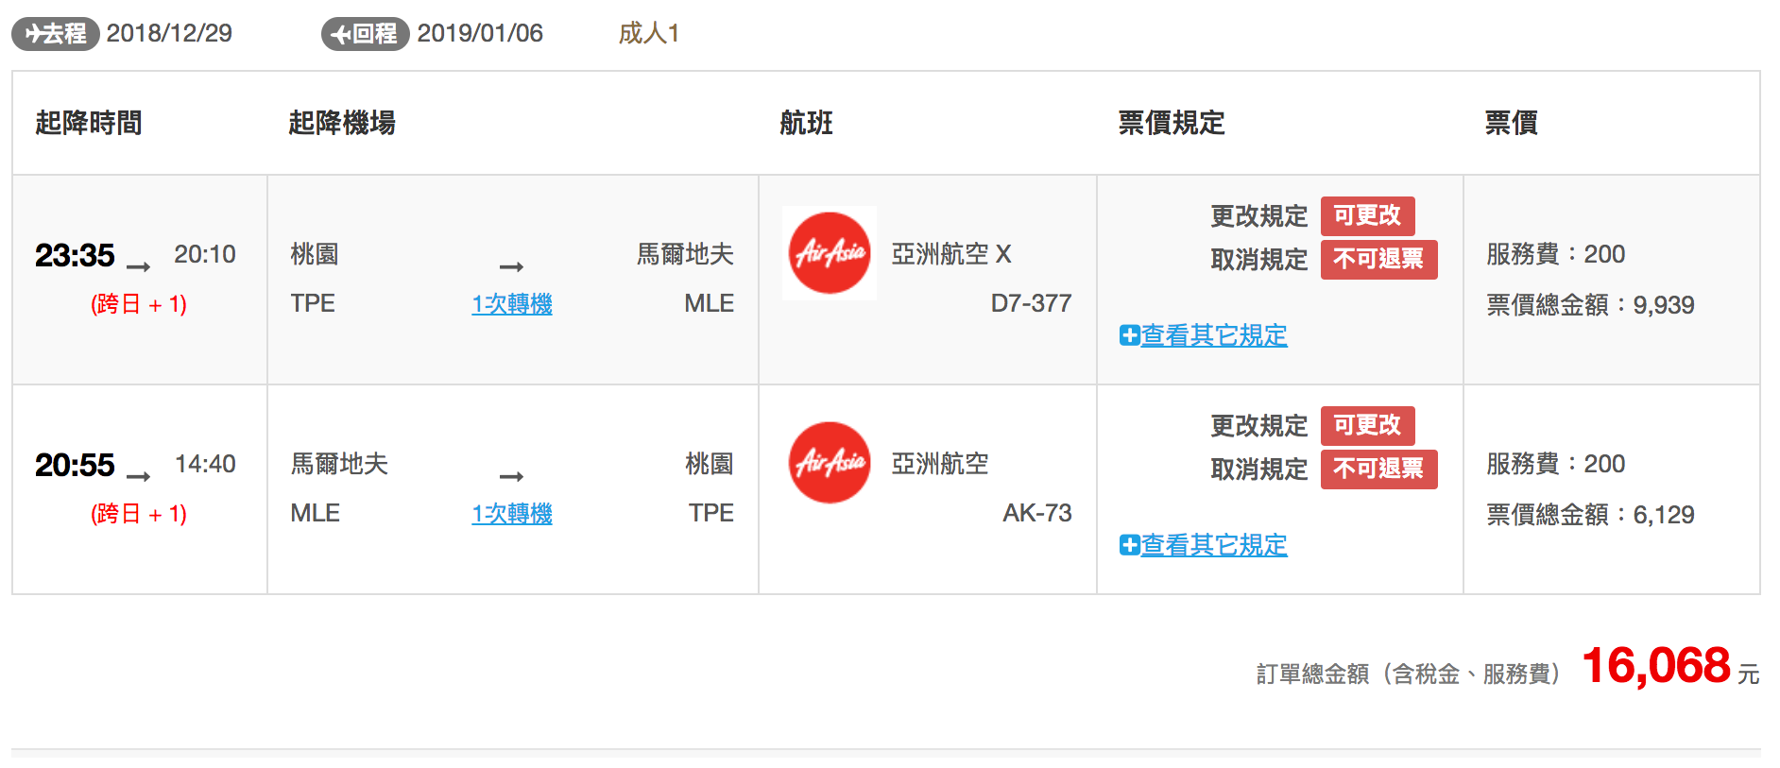Viewport: 1780px width, 768px height.
Task: Click the return 回程 airplane badge
Action: tap(366, 34)
